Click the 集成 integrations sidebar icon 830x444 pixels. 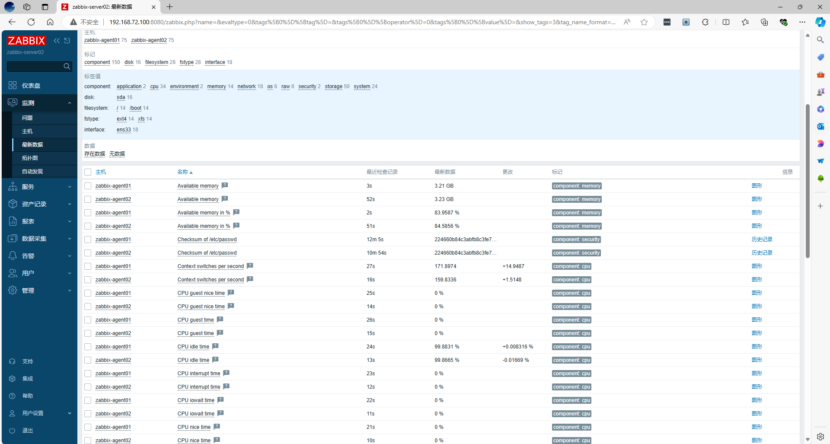click(x=13, y=378)
